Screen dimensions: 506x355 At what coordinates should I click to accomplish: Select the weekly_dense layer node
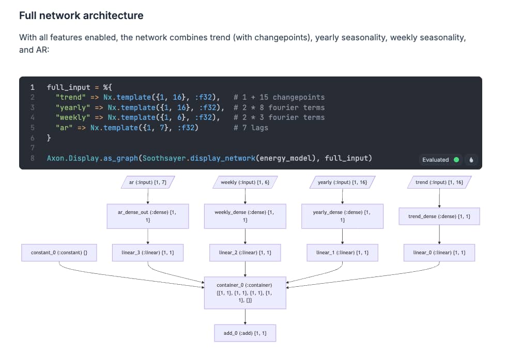point(245,216)
